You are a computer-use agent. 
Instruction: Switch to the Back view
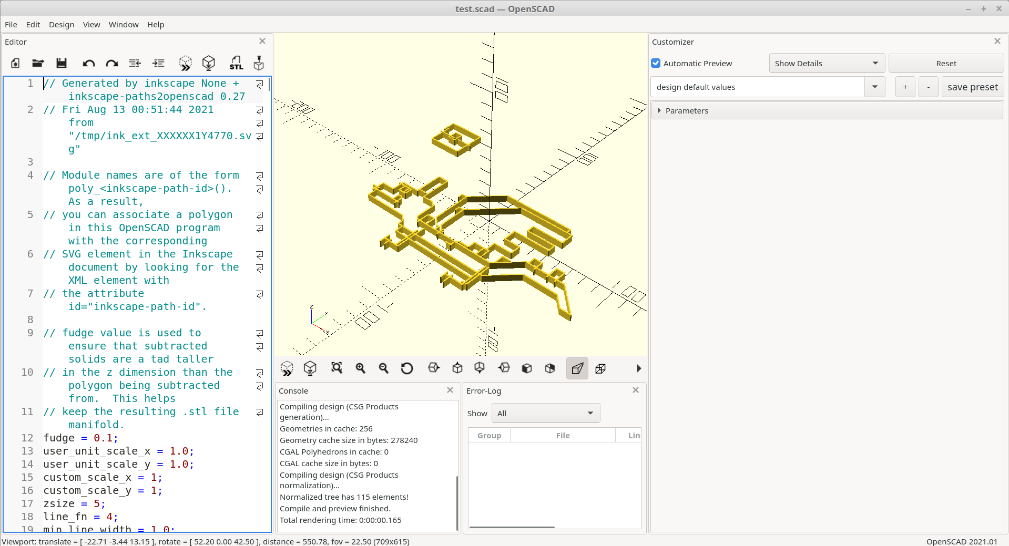[550, 368]
